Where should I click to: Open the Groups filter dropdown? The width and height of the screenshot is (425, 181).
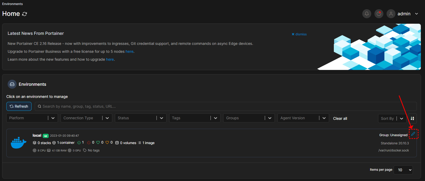tap(249, 118)
